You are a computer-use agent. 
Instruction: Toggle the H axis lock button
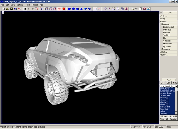pyautogui.click(x=25, y=9)
